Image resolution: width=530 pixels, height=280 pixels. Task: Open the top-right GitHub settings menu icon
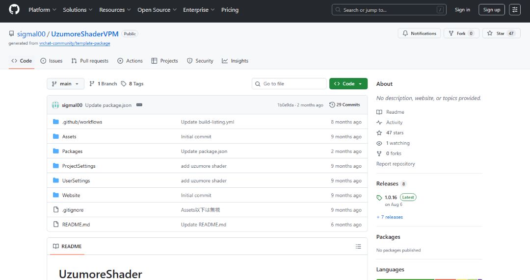click(515, 10)
